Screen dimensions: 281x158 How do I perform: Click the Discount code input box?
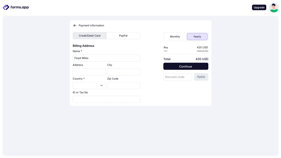[x=178, y=77]
